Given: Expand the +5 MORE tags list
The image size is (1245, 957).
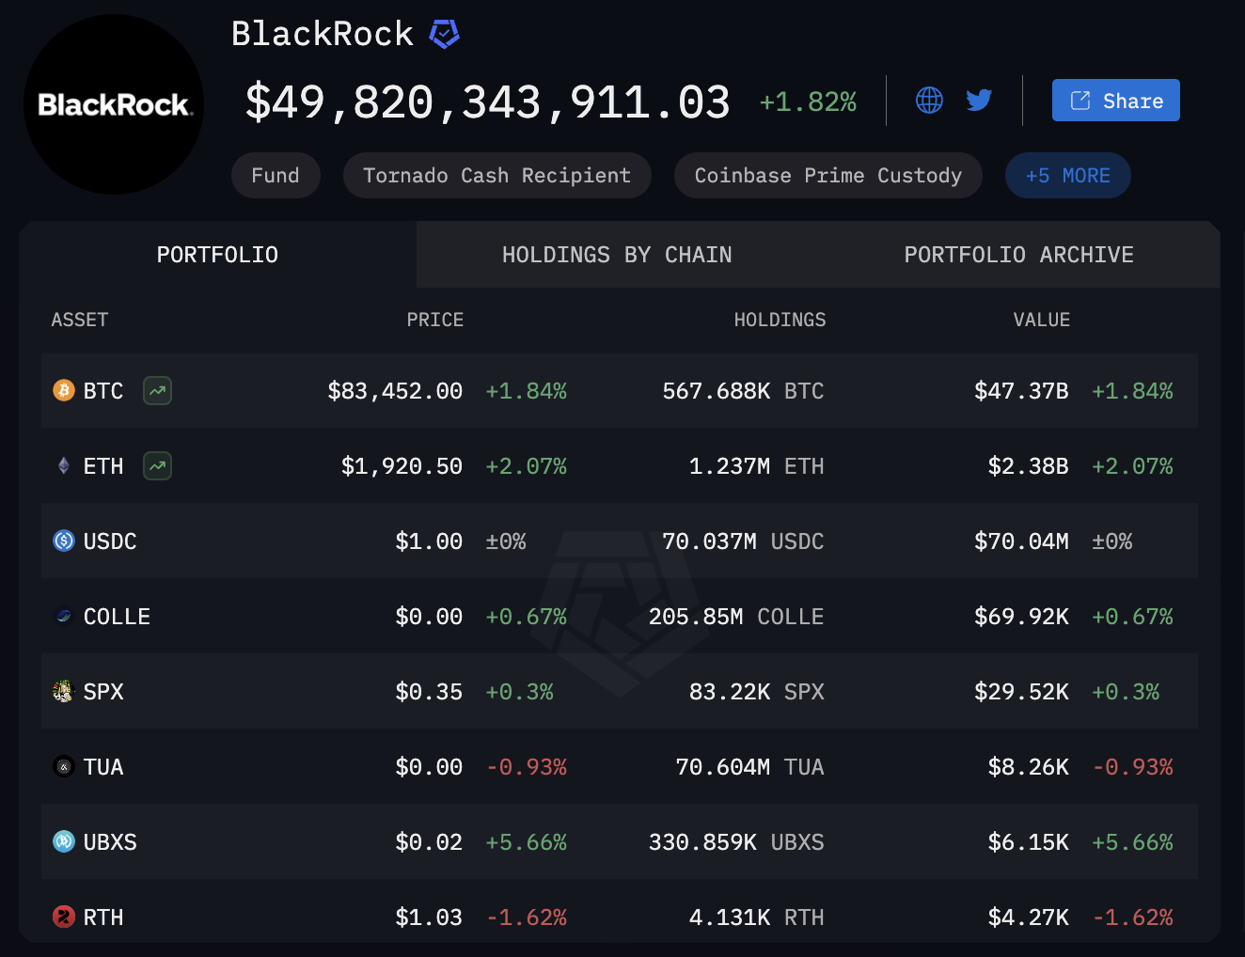Looking at the screenshot, I should 1067,175.
